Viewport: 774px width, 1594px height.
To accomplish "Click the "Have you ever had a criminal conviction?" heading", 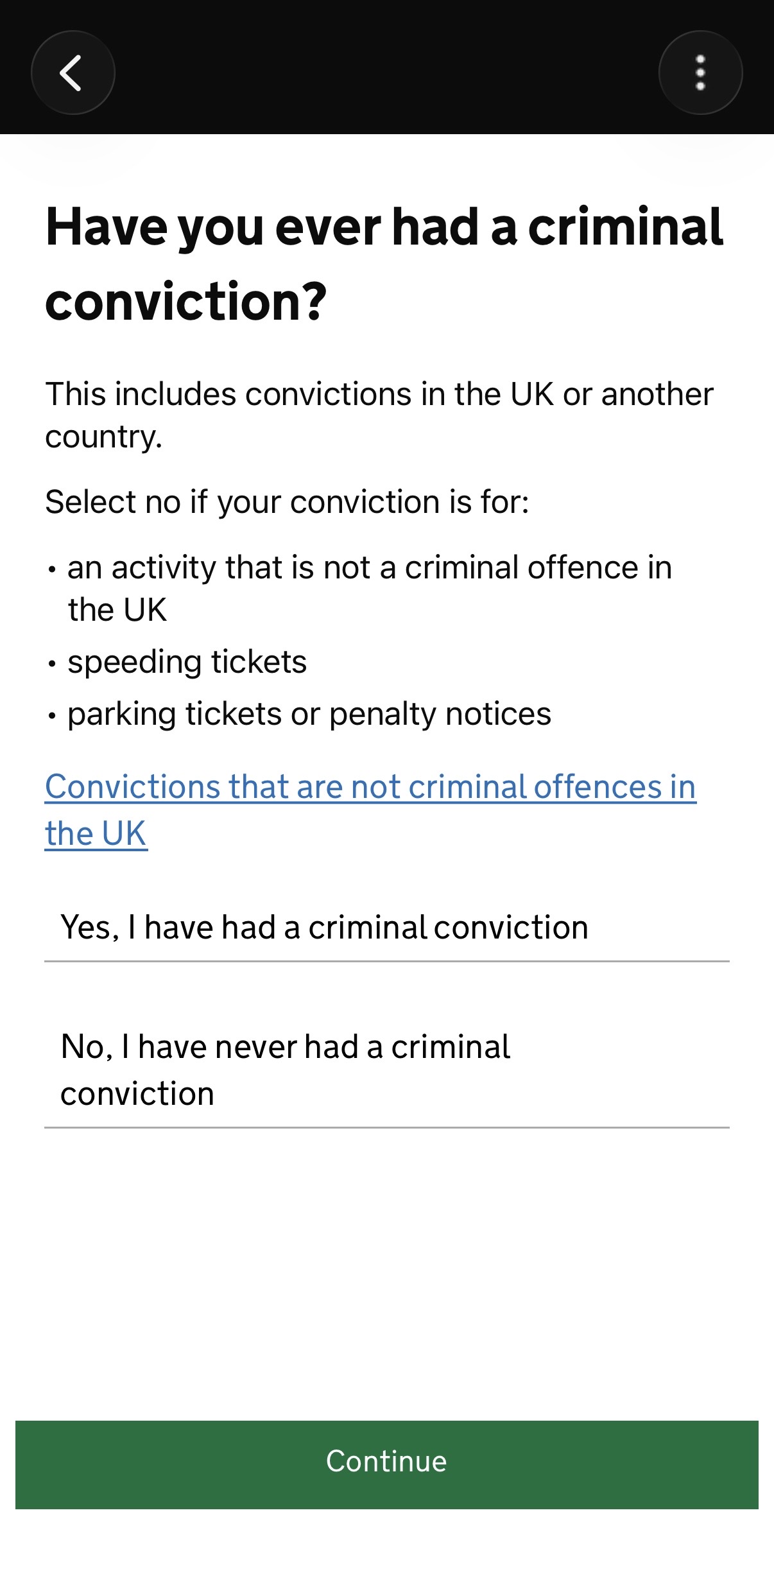I will click(384, 263).
